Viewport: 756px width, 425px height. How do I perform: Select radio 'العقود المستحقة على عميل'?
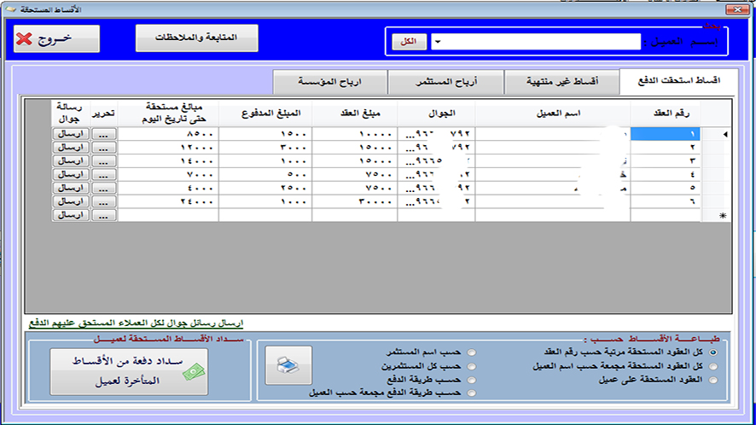713,381
